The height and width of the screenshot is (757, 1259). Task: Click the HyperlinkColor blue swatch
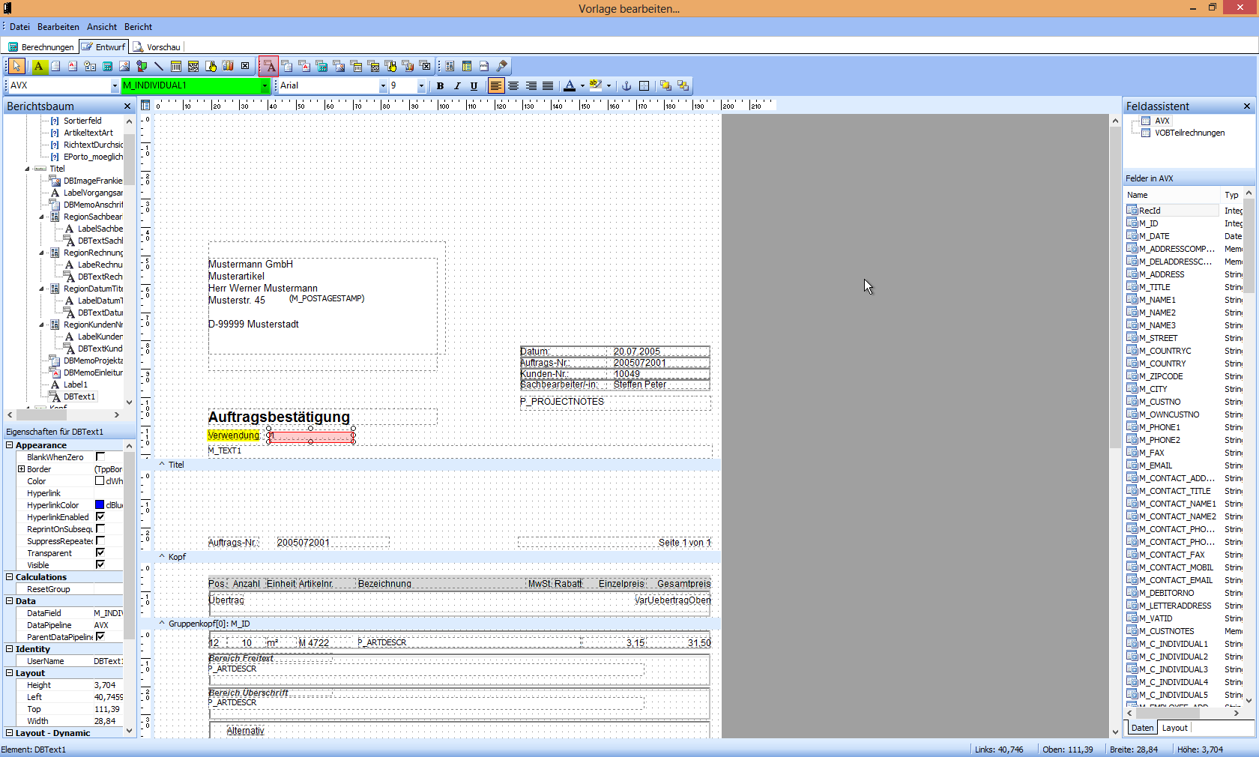[x=100, y=504]
